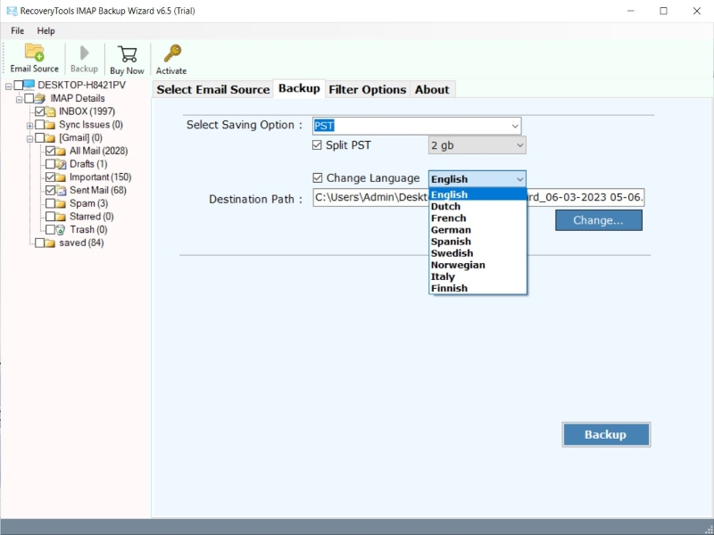Click the DESKTOP-H8421PV computer icon

coord(29,86)
